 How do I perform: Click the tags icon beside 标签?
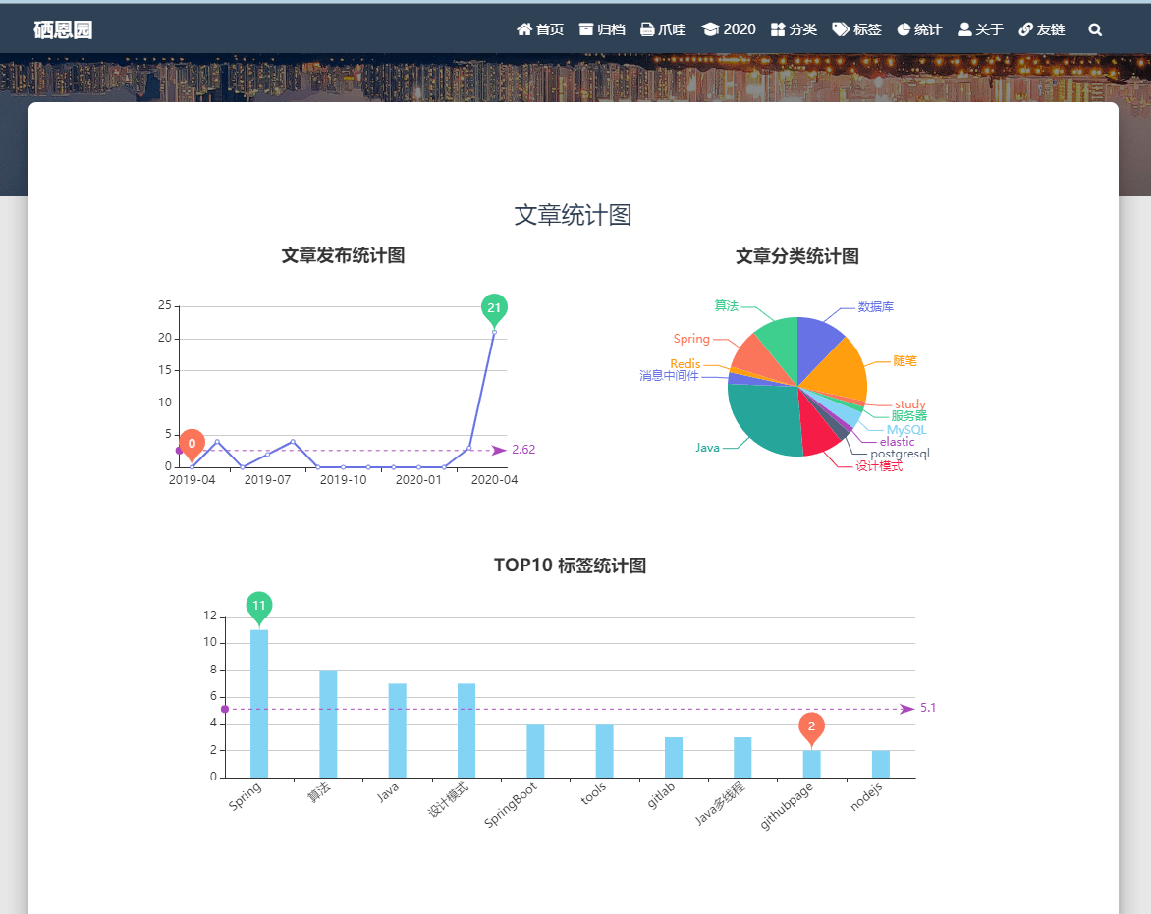(x=841, y=29)
